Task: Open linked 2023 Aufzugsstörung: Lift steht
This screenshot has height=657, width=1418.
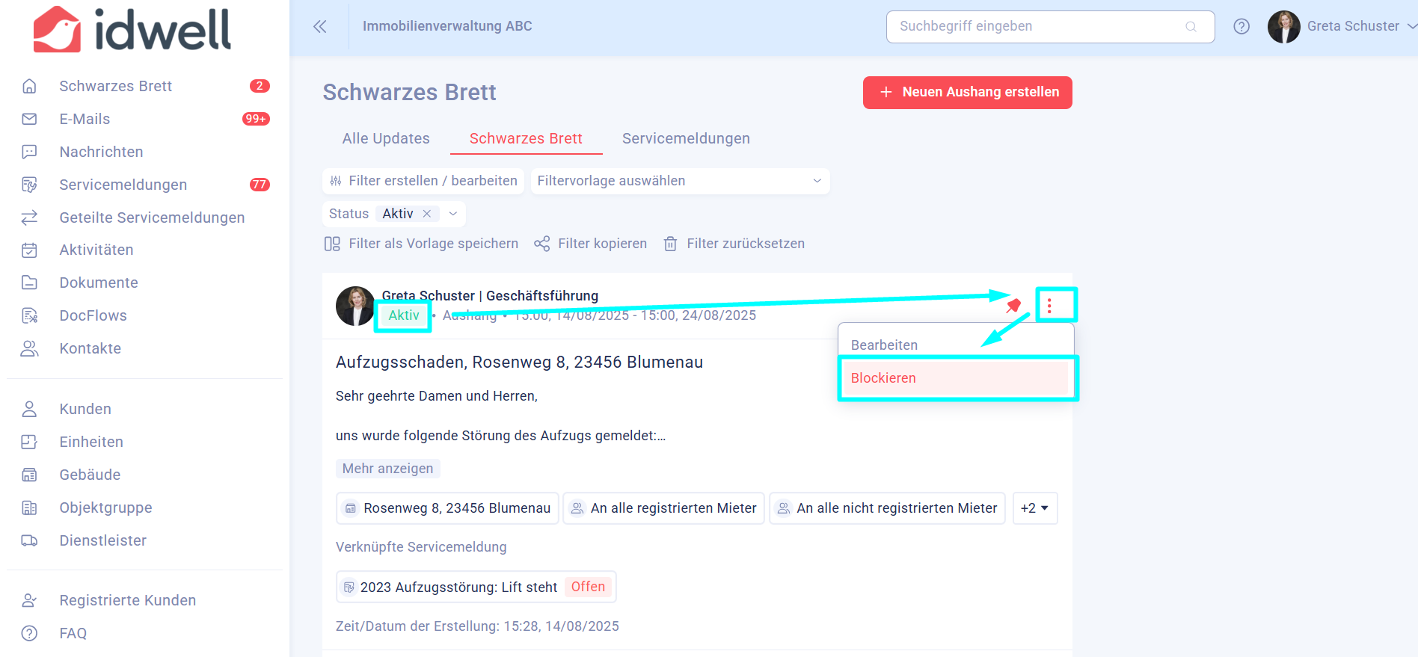Action: pyautogui.click(x=476, y=587)
